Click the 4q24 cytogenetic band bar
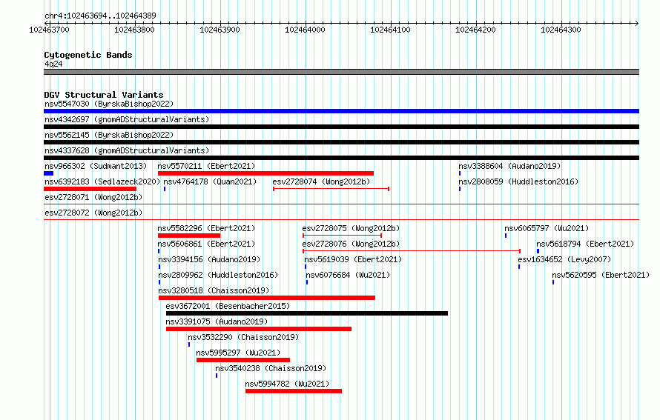 tap(341, 72)
